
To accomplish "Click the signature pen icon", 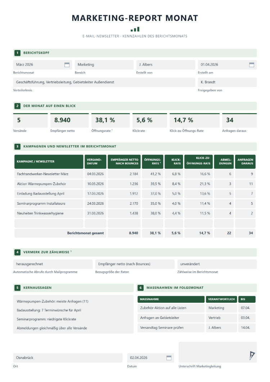I will point(252,356).
